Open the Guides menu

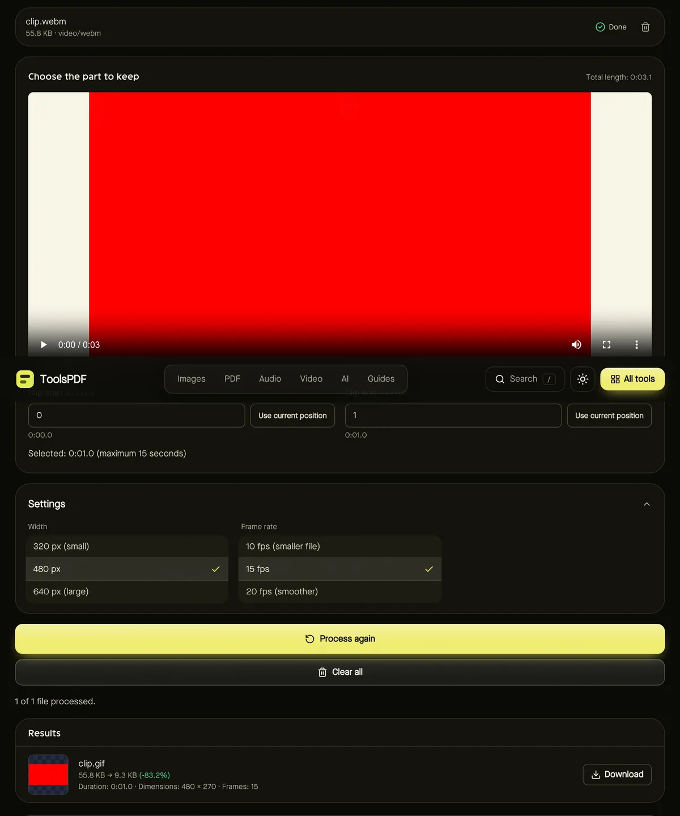[x=381, y=379]
